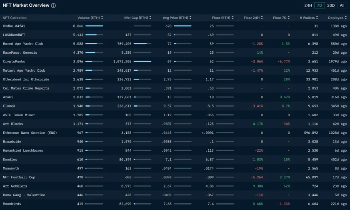Switch to the 24H timeframe tab
The height and width of the screenshot is (210, 350).
coord(308,5)
